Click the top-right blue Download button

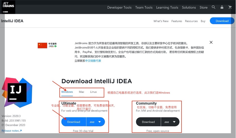pyautogui.click(x=222, y=21)
